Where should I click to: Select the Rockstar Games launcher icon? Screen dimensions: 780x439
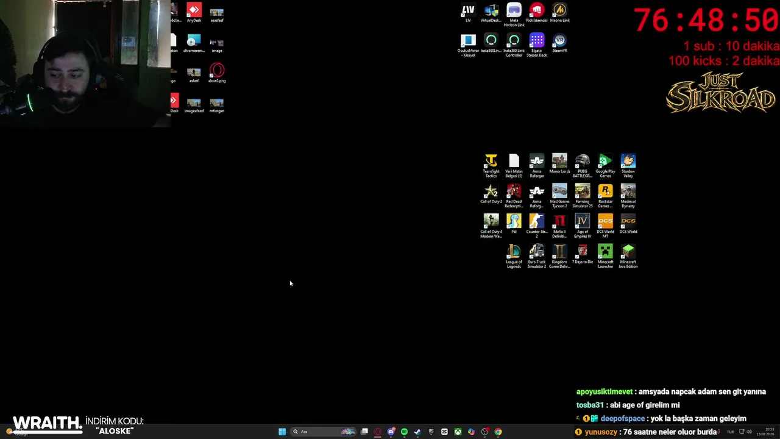pyautogui.click(x=605, y=196)
